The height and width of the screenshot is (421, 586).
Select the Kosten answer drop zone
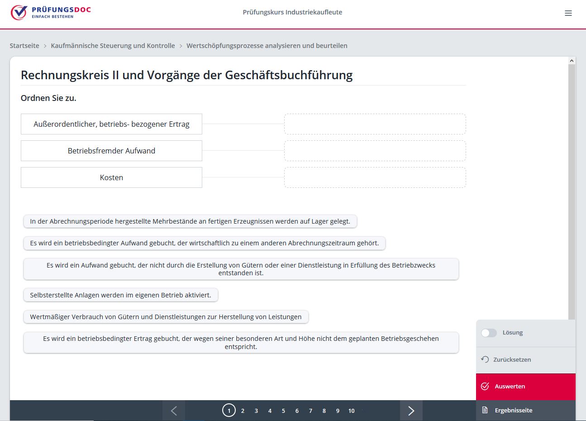click(x=375, y=177)
